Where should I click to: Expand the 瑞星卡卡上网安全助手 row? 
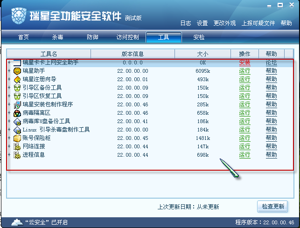(x=9, y=62)
